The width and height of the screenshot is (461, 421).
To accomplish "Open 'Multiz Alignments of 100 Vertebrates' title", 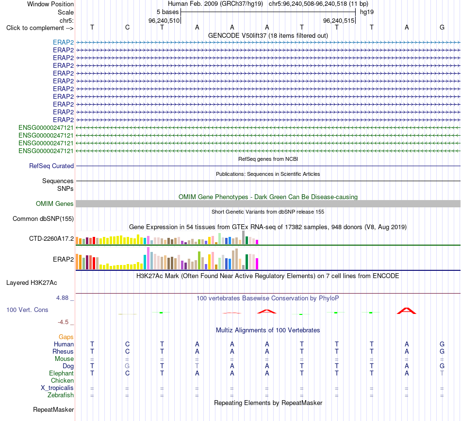I will click(268, 330).
